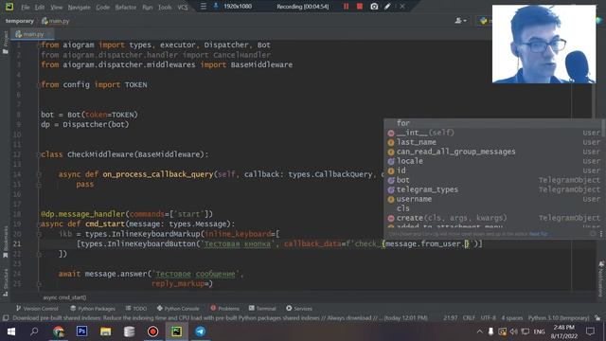Open the Bookmarks tool window sidebar
The image size is (606, 341).
[6, 242]
